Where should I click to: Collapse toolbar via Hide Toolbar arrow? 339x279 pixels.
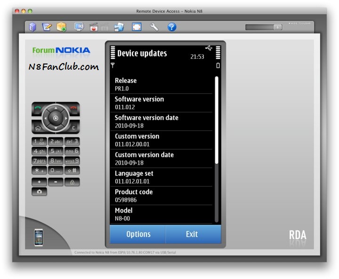click(x=299, y=24)
